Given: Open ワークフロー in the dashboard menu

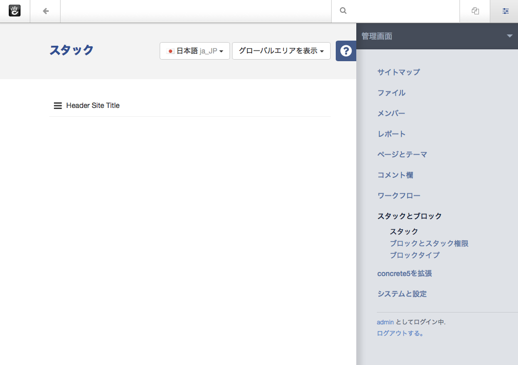Looking at the screenshot, I should (x=399, y=195).
